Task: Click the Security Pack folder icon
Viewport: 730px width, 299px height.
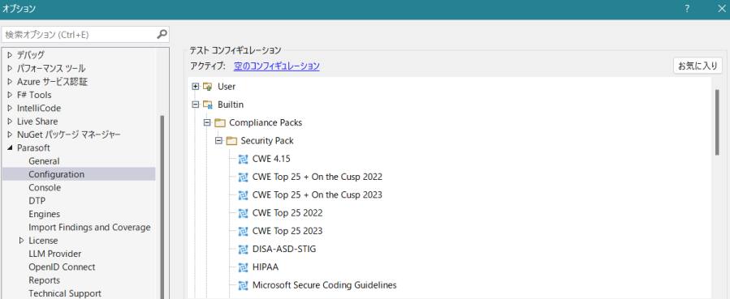Action: click(231, 141)
